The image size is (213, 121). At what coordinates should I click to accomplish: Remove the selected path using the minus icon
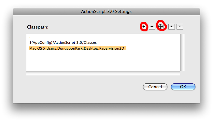(152, 27)
